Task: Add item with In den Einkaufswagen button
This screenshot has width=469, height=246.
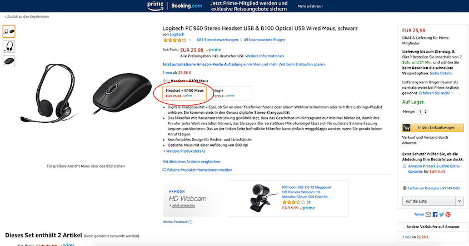Action: (432, 127)
